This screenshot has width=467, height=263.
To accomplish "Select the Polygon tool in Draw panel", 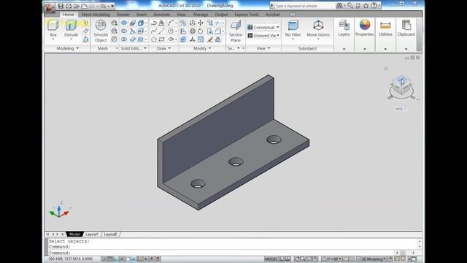I will pyautogui.click(x=154, y=39).
